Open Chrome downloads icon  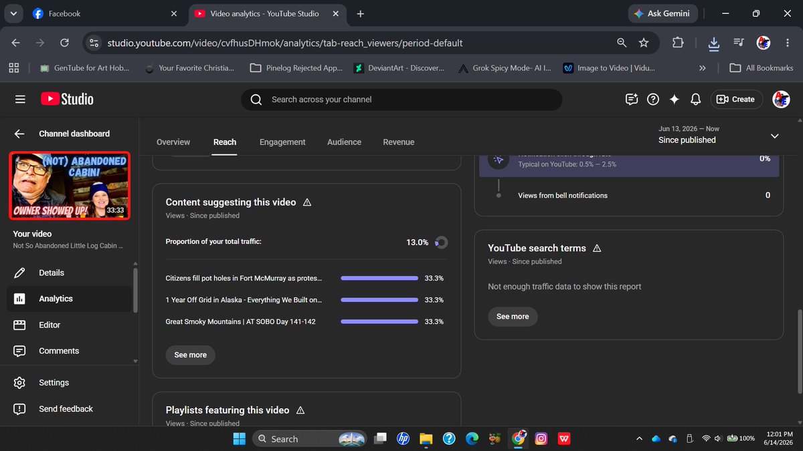(714, 43)
